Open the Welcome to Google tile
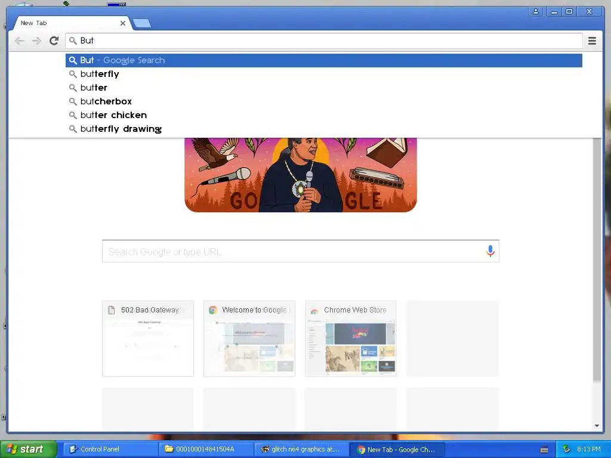 (x=249, y=339)
